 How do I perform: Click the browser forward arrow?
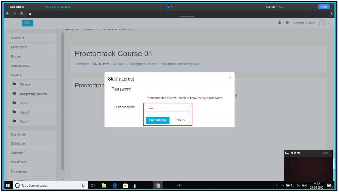tap(14, 14)
